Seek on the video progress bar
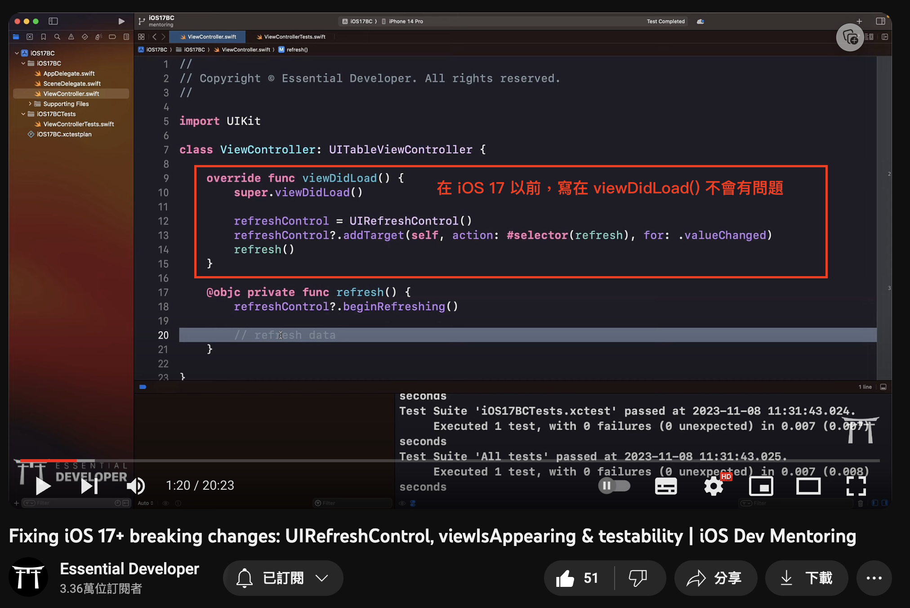The width and height of the screenshot is (910, 608). [x=450, y=460]
